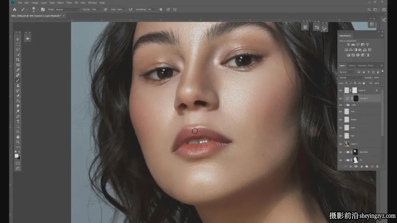Hide the Curves 2 layer
The height and width of the screenshot is (223, 397).
tap(341, 98)
